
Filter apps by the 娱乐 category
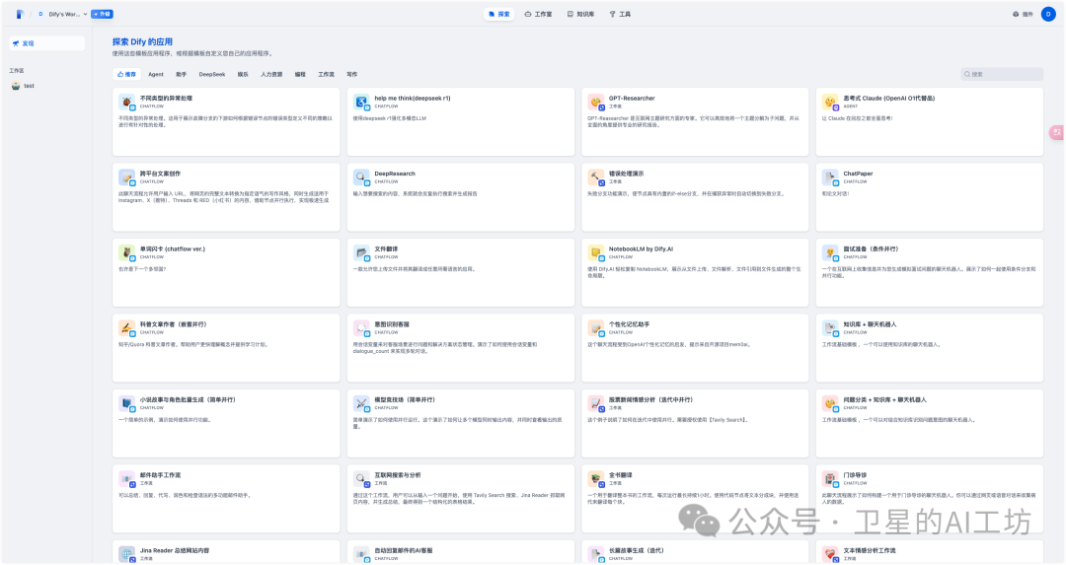point(243,75)
